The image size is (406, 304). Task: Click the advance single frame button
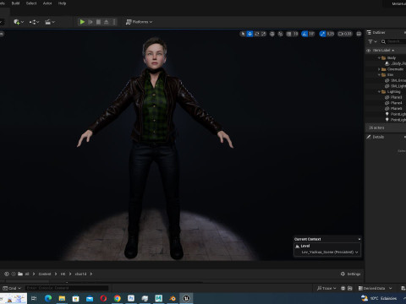click(x=91, y=22)
